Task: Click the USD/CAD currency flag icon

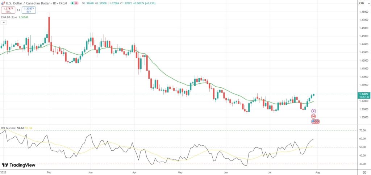Action: [x=3, y=4]
